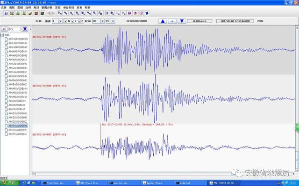Click the TOL station filter input field
299x186 pixels.
pyautogui.click(x=14, y=29)
